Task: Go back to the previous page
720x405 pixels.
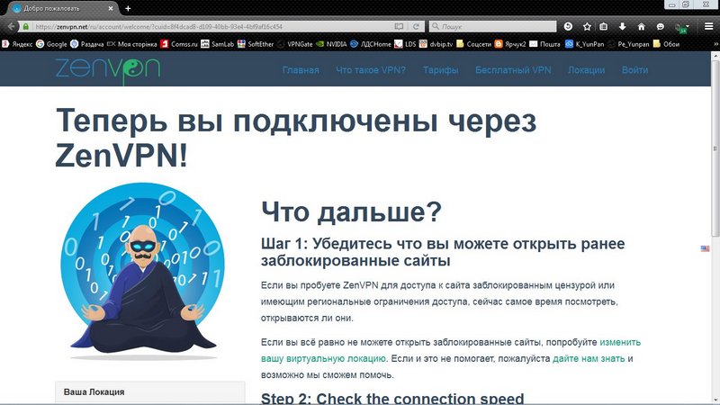Action: pyautogui.click(x=12, y=27)
